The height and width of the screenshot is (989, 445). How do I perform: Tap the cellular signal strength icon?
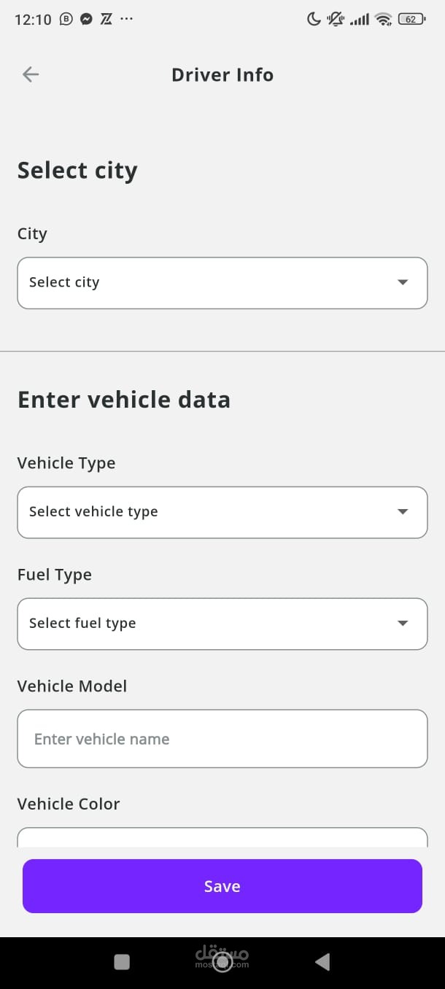point(360,20)
